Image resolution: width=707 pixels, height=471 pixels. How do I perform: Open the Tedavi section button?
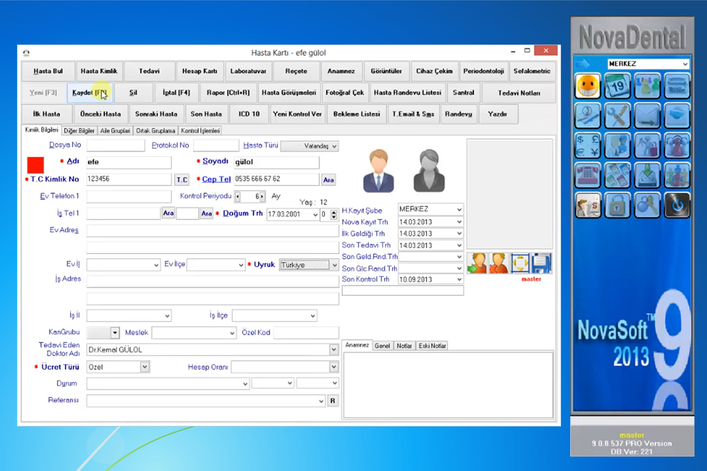pos(149,71)
